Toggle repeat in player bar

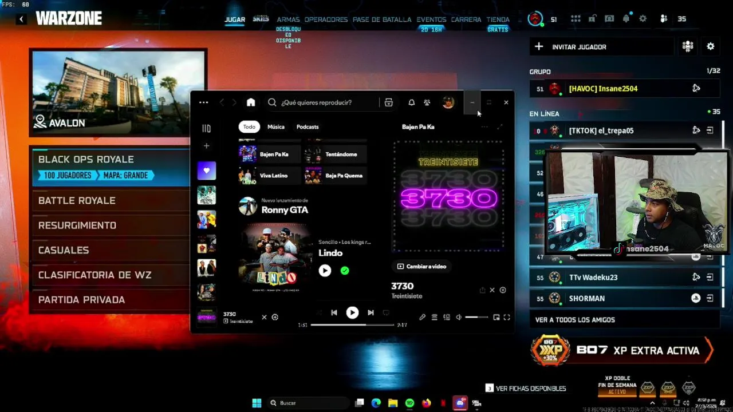pos(386,312)
